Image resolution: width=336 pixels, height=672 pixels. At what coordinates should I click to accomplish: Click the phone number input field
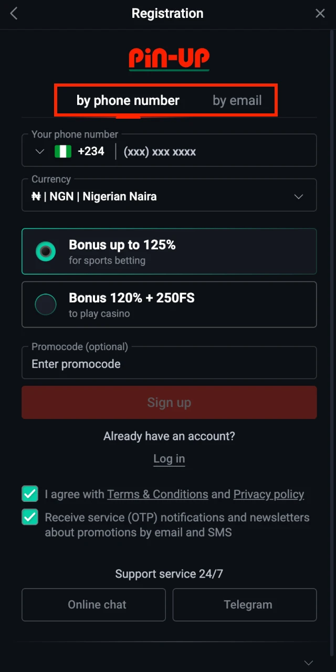click(215, 152)
